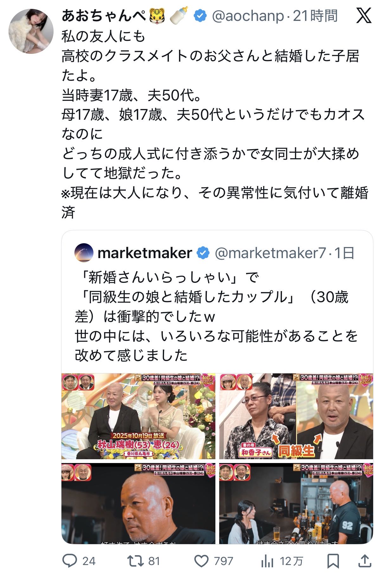The image size is (382, 578).
Task: Open bottom-right bar scene image
Action: pyautogui.click(x=296, y=503)
